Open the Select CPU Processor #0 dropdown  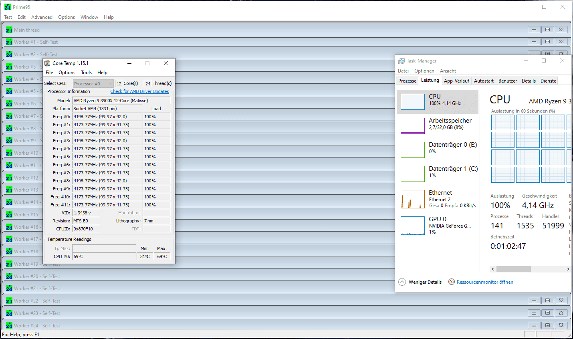[93, 83]
